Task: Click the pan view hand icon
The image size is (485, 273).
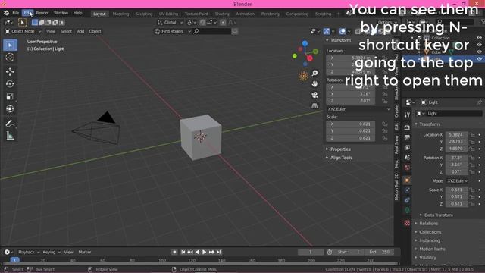Action: pyautogui.click(x=314, y=84)
